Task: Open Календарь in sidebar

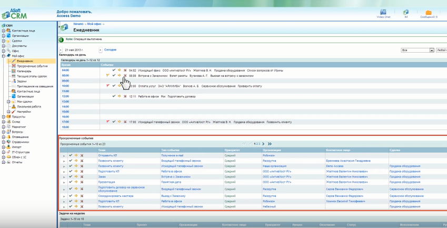Action: pyautogui.click(x=24, y=71)
